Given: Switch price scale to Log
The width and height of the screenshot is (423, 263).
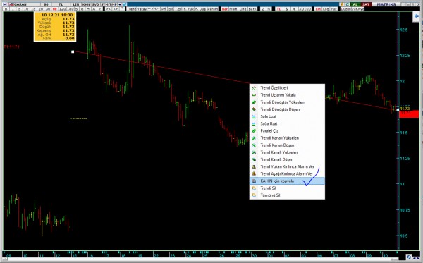Looking at the screenshot, I should click(326, 9).
